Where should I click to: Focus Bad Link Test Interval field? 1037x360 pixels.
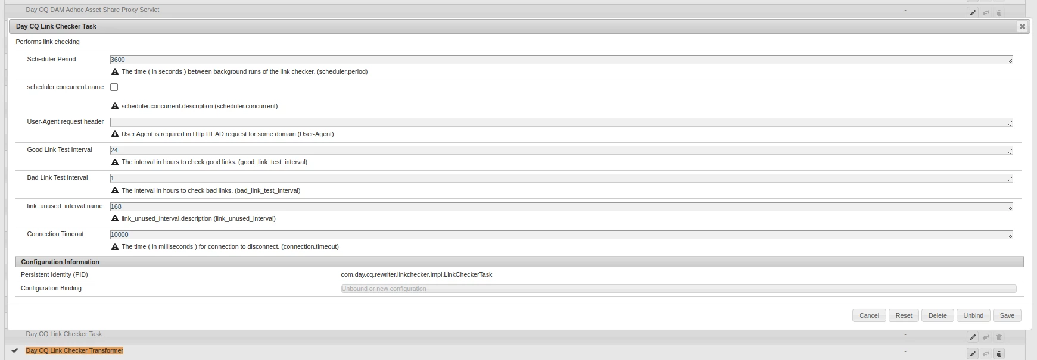coord(561,178)
